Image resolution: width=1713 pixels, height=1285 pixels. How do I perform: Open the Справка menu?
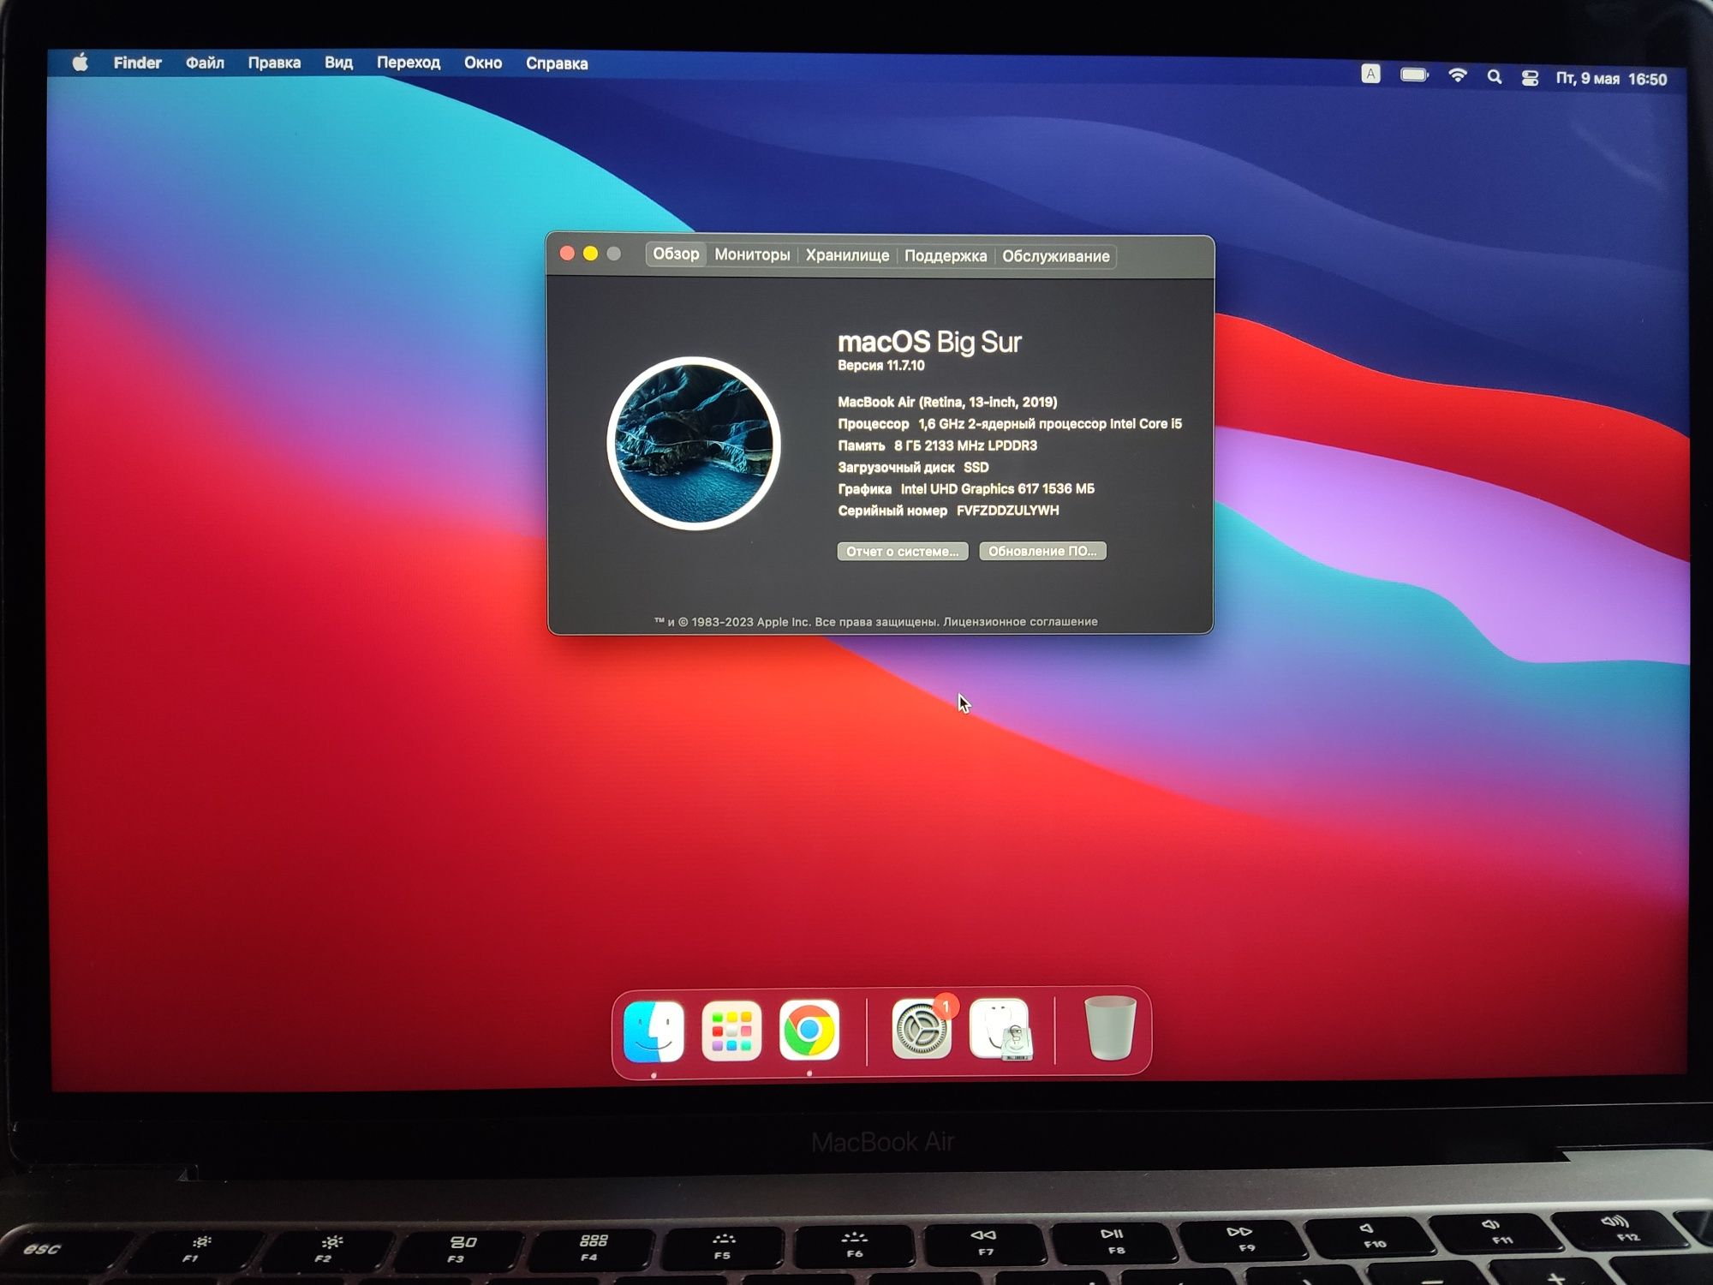point(557,63)
